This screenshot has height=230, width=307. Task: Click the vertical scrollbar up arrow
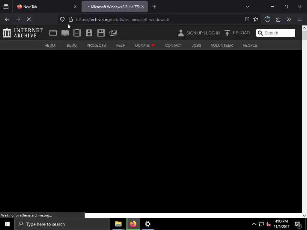[x=305, y=28]
